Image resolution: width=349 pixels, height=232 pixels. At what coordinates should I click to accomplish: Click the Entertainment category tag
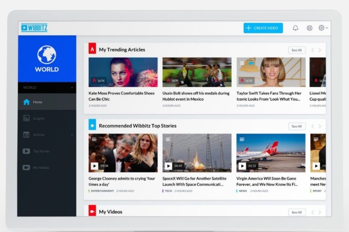pos(101,191)
